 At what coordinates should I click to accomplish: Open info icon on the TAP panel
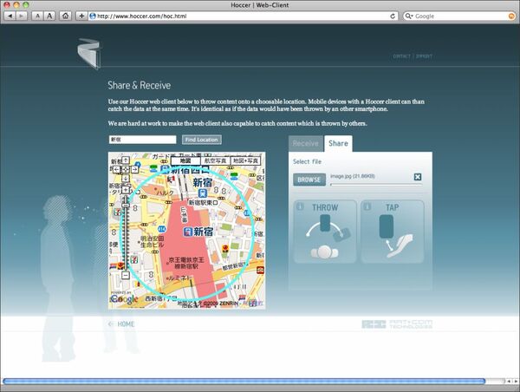[367, 206]
